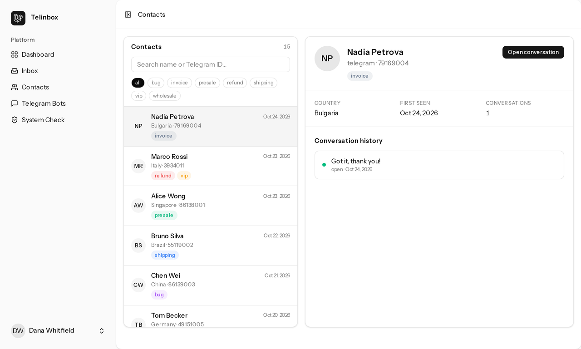Viewport: 581px width, 349px height.
Task: Click the Open conversation button
Action: click(x=533, y=52)
